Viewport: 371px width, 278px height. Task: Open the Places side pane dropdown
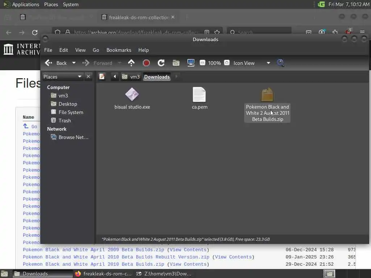pos(62,77)
